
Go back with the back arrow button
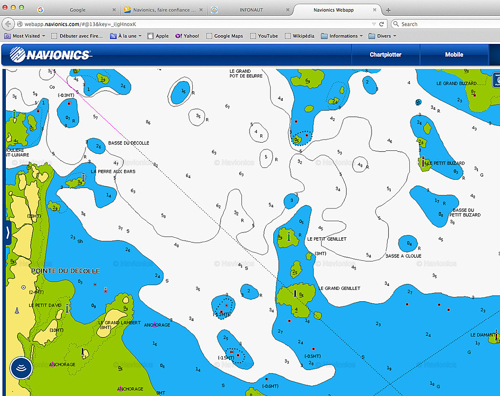pyautogui.click(x=8, y=24)
